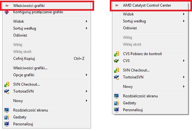192x131 pixels.
Task: Click the green CVS turtle icon
Action: point(117,61)
